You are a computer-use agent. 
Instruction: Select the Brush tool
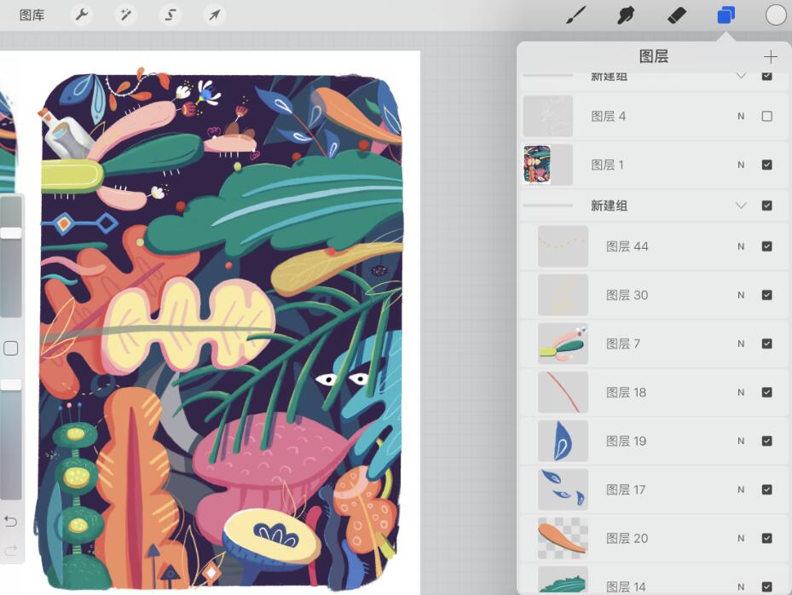tap(575, 15)
